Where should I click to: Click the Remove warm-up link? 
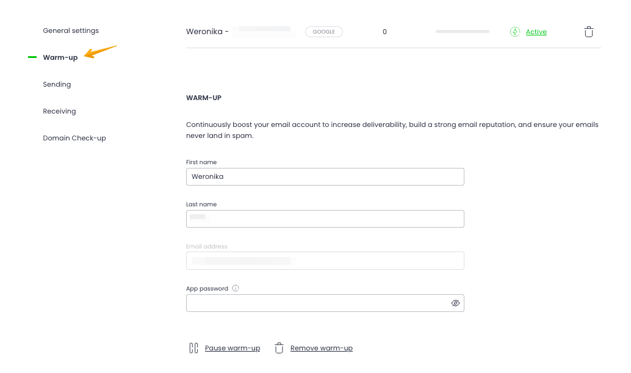click(x=322, y=348)
